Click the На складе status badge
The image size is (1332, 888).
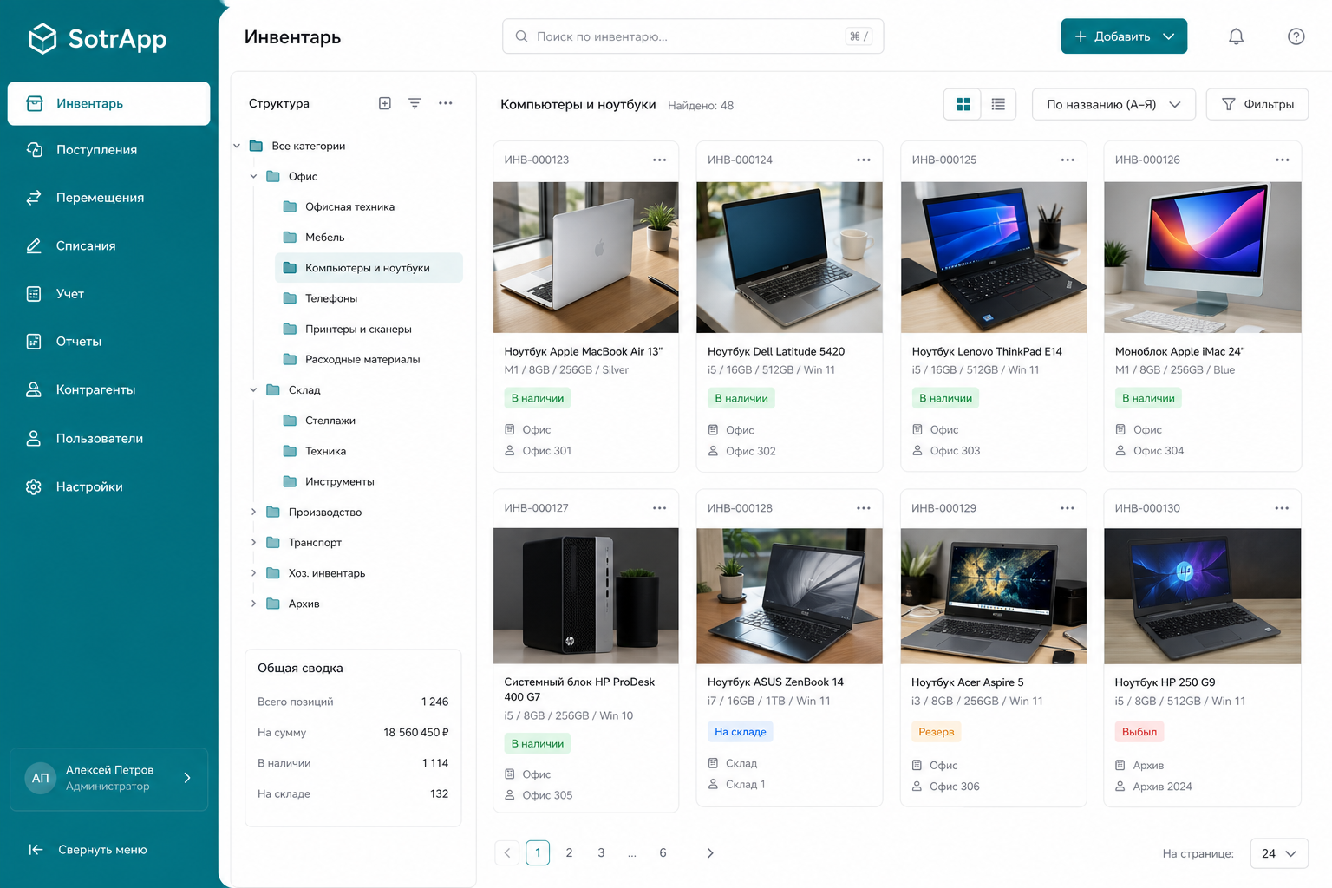(741, 732)
